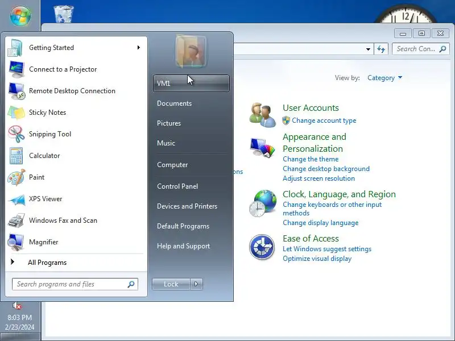
Task: Click the search icon in Control Panel search
Action: click(x=442, y=49)
